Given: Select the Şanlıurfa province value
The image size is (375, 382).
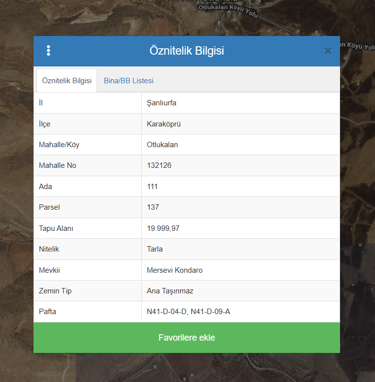Looking at the screenshot, I should 161,103.
